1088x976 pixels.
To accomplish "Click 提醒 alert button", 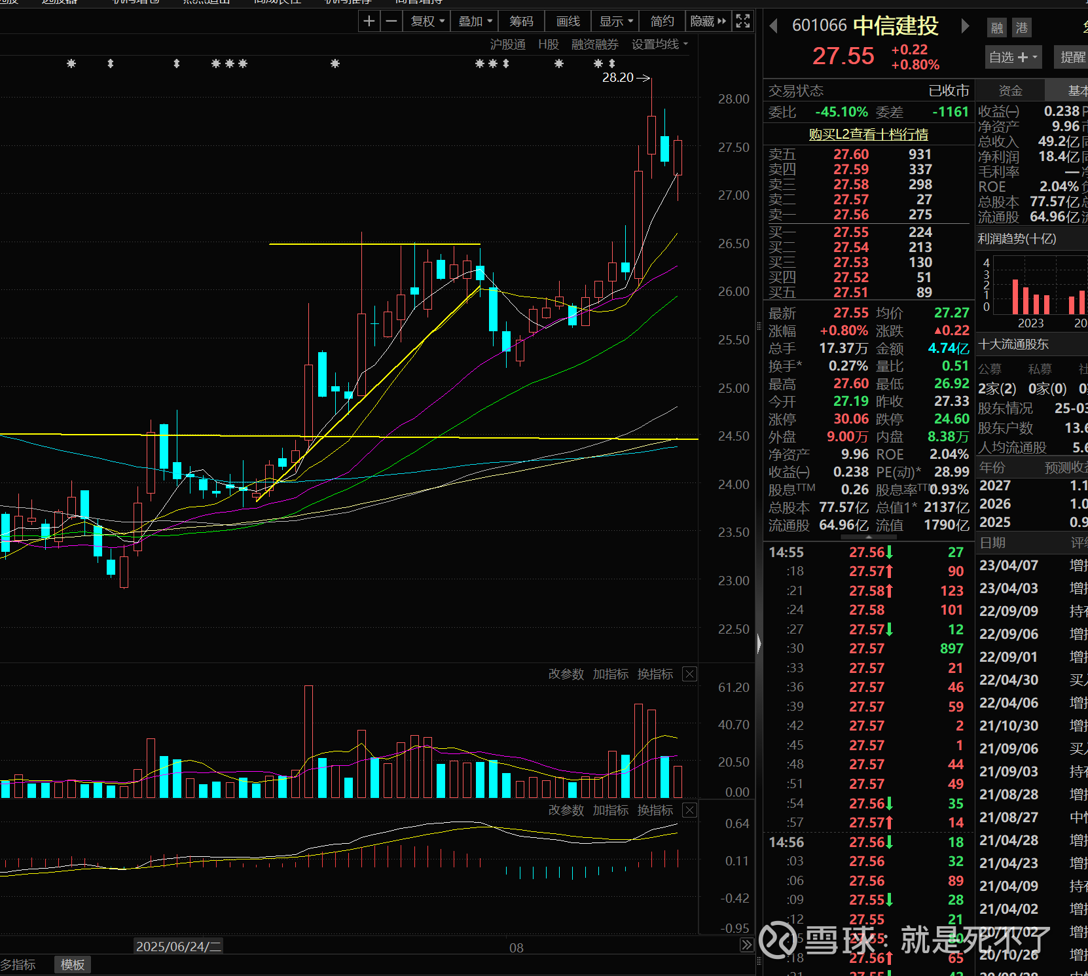I will click(x=1072, y=58).
